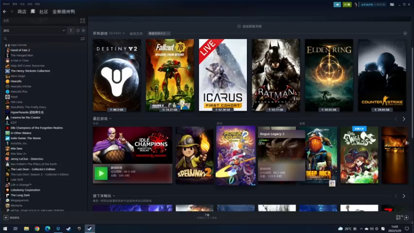Toggle collections grid view icon
Viewport: 414px width, 233px height.
(x=83, y=21)
